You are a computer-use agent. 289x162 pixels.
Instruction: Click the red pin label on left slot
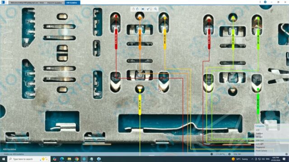pyautogui.click(x=116, y=39)
